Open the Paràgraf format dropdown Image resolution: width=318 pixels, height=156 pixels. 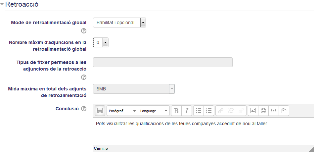[x=122, y=111]
